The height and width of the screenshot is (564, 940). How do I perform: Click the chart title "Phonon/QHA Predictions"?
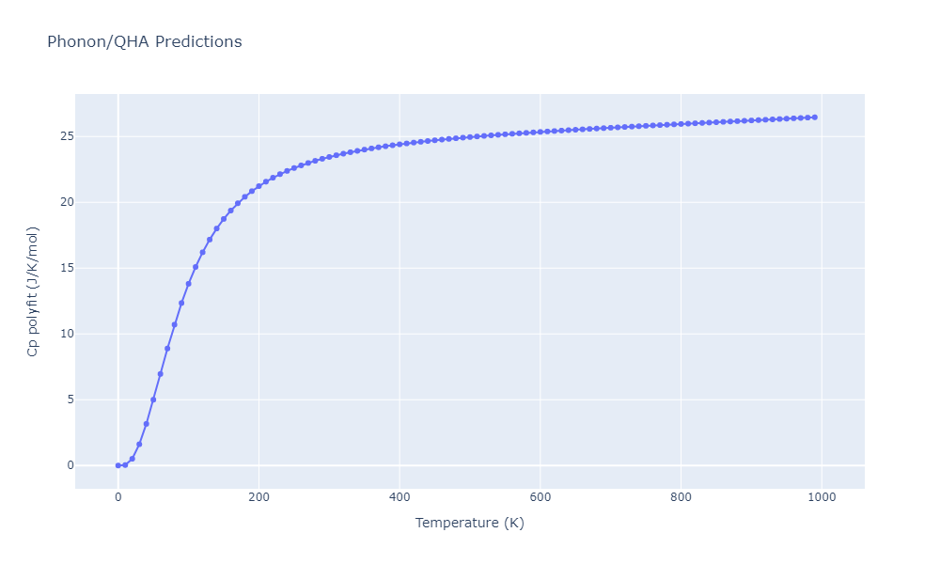coord(144,42)
